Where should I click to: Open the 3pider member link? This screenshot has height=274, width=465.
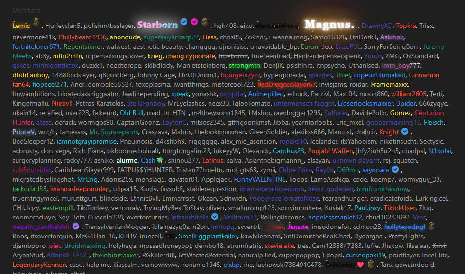click(x=406, y=103)
